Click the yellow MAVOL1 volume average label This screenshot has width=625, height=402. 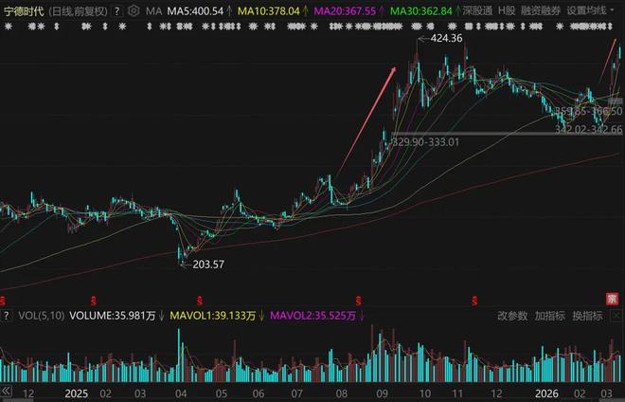[213, 316]
